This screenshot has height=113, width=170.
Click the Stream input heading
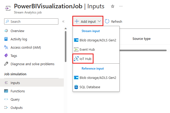point(91,31)
